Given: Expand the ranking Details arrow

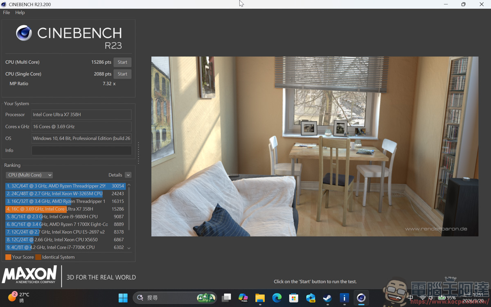Looking at the screenshot, I should click(x=128, y=175).
